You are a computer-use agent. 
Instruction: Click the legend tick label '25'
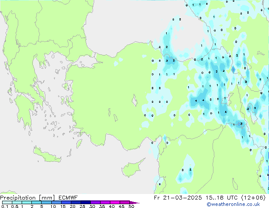pos(82,206)
